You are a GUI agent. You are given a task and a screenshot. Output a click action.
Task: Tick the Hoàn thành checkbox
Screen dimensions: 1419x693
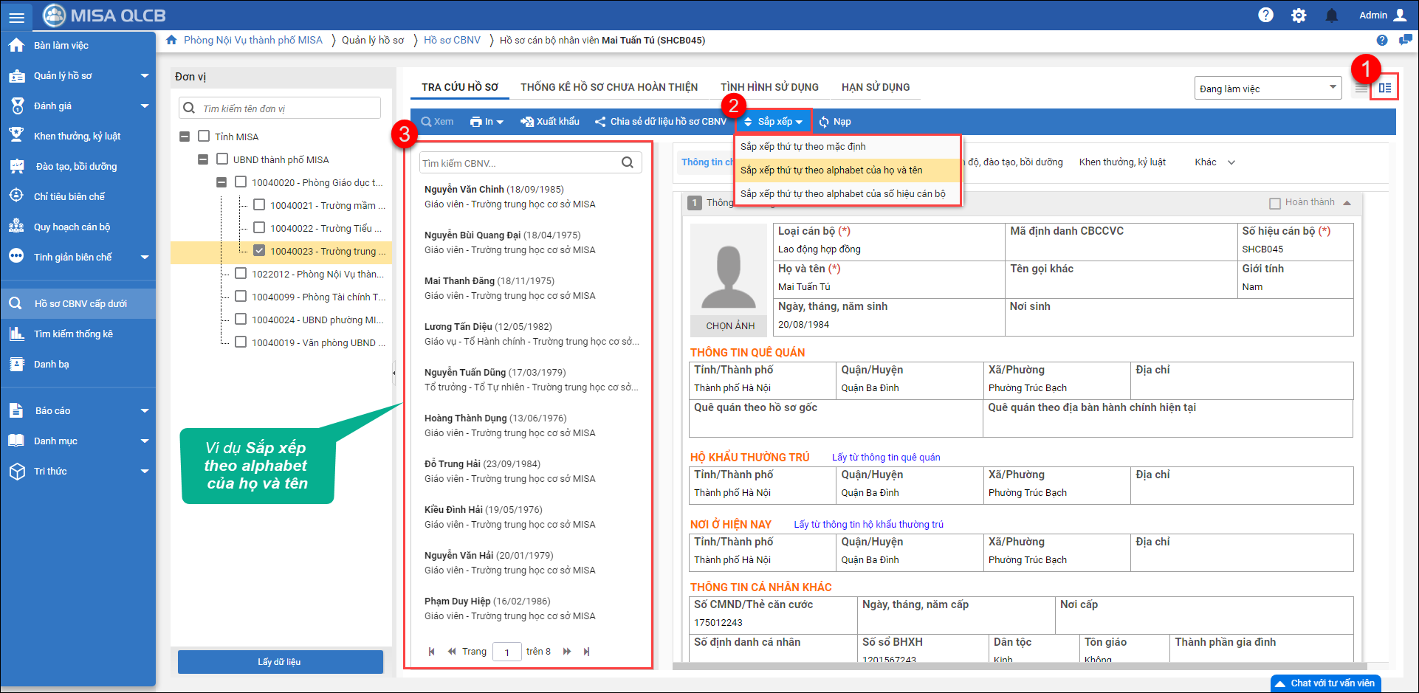[x=1274, y=203]
